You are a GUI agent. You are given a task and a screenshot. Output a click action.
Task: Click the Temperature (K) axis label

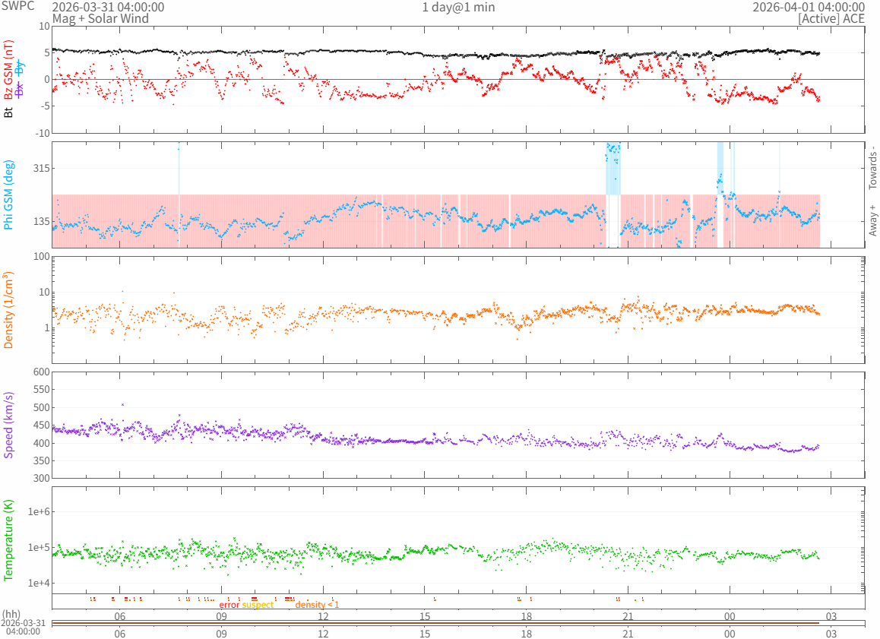(8, 540)
